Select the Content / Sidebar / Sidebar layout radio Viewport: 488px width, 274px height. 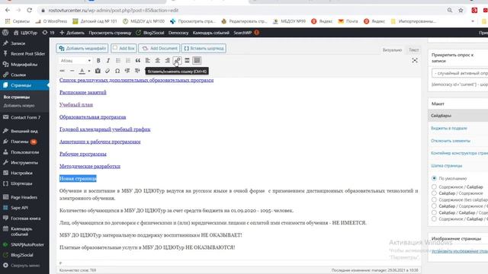click(x=434, y=219)
